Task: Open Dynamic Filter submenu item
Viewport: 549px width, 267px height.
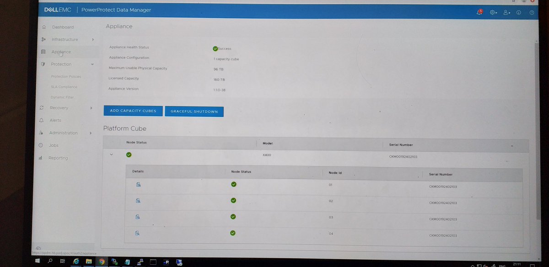Action: tap(62, 97)
